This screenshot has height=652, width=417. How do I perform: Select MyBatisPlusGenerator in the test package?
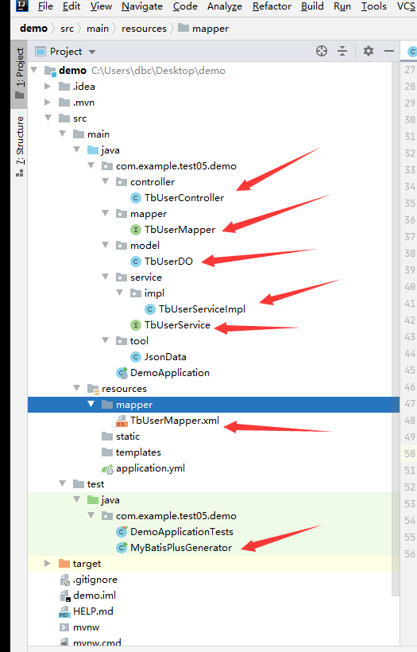[181, 548]
